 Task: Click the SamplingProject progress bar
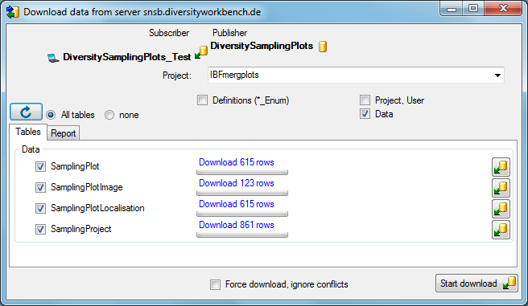click(242, 235)
